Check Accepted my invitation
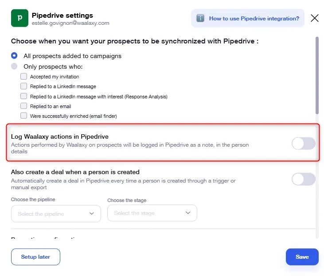324x276 pixels. (x=24, y=77)
